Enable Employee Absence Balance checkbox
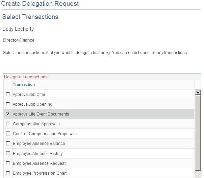 tap(8, 144)
